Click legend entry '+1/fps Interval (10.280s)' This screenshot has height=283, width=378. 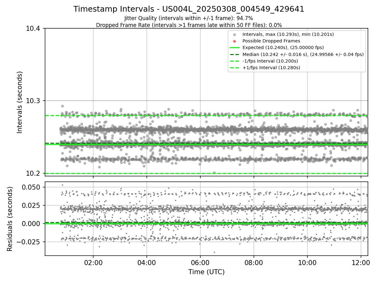[271, 68]
